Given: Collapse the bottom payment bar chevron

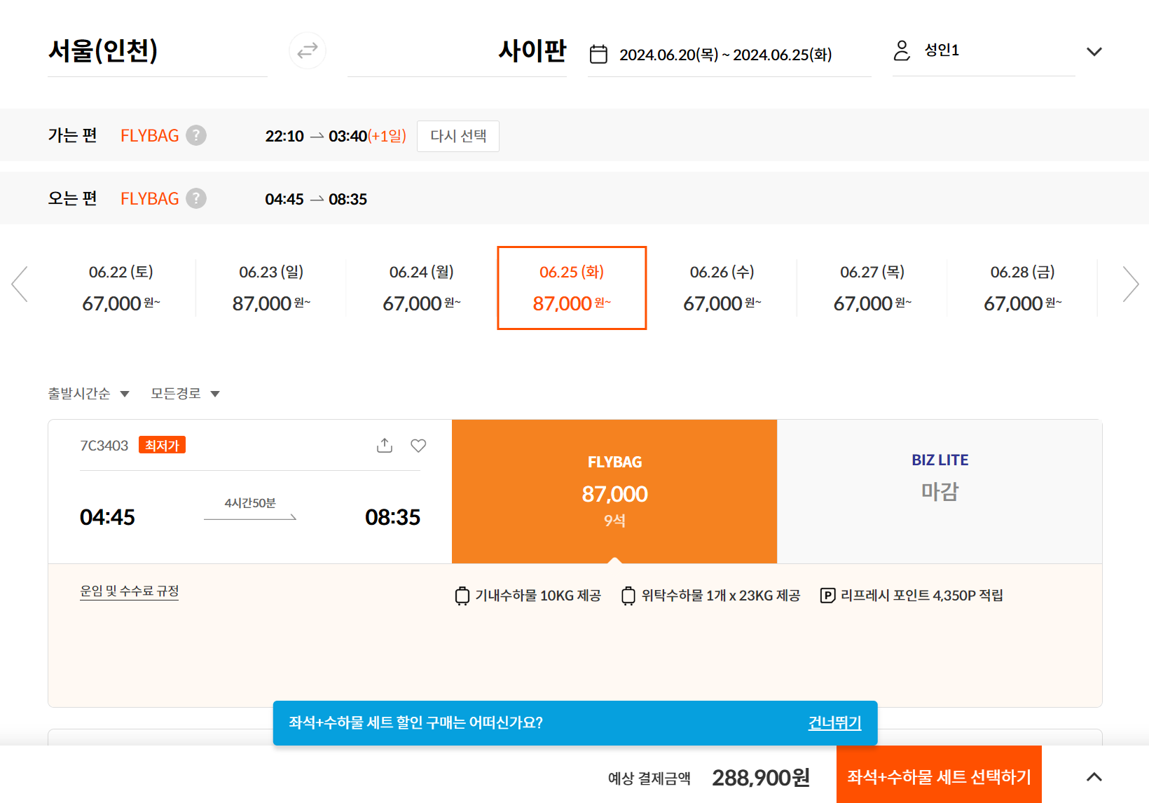Looking at the screenshot, I should 1094,776.
